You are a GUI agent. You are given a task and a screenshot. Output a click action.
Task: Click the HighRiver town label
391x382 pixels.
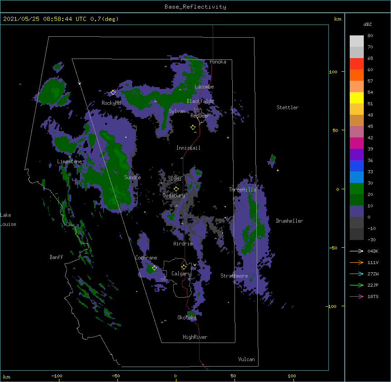point(195,337)
